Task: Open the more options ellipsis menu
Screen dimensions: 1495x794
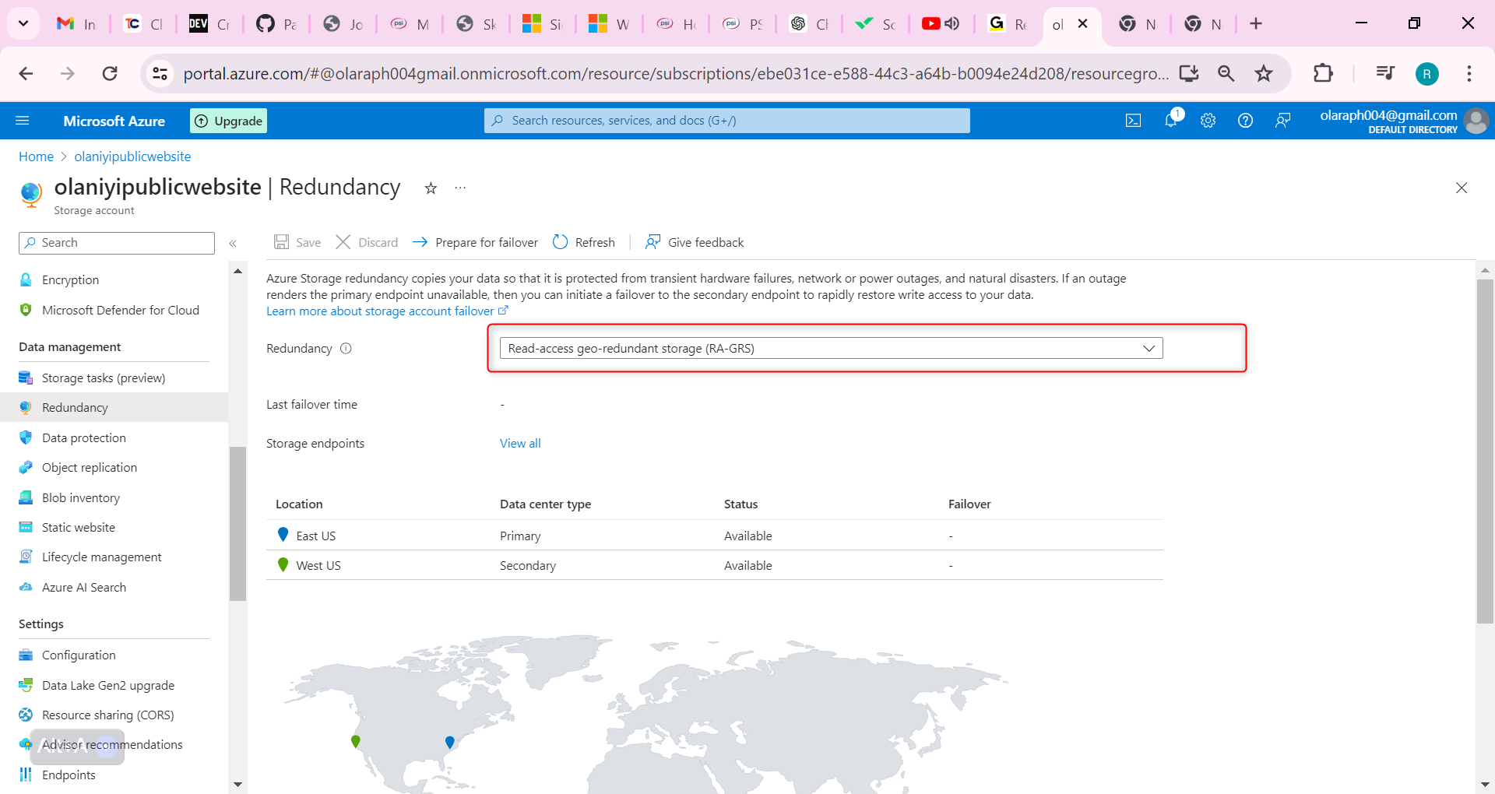Action: (x=460, y=188)
